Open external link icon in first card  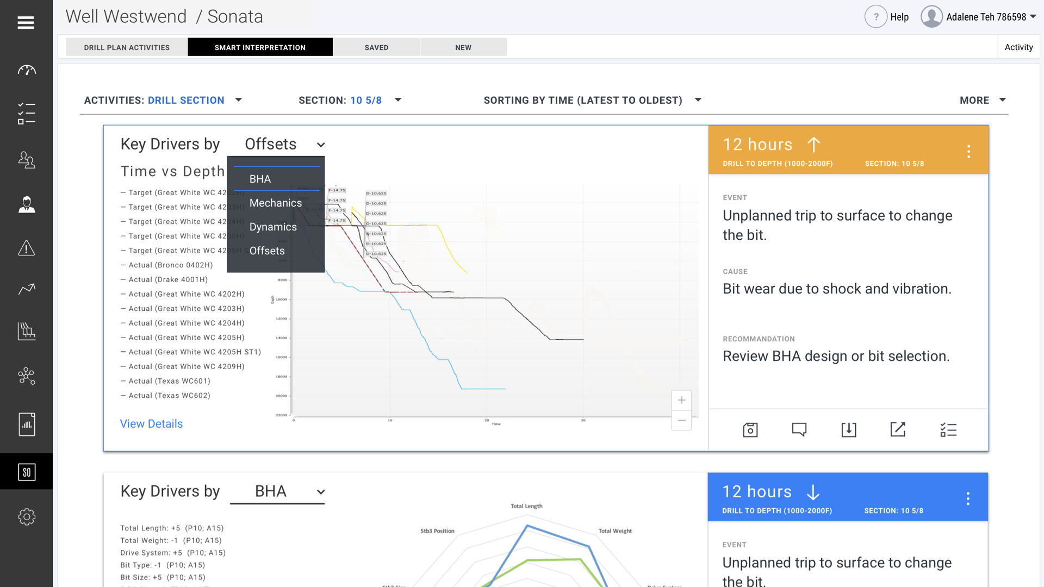click(898, 429)
